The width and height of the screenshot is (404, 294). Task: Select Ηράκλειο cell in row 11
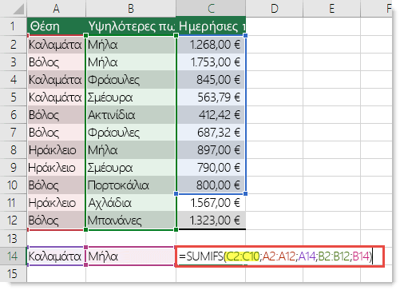point(56,203)
